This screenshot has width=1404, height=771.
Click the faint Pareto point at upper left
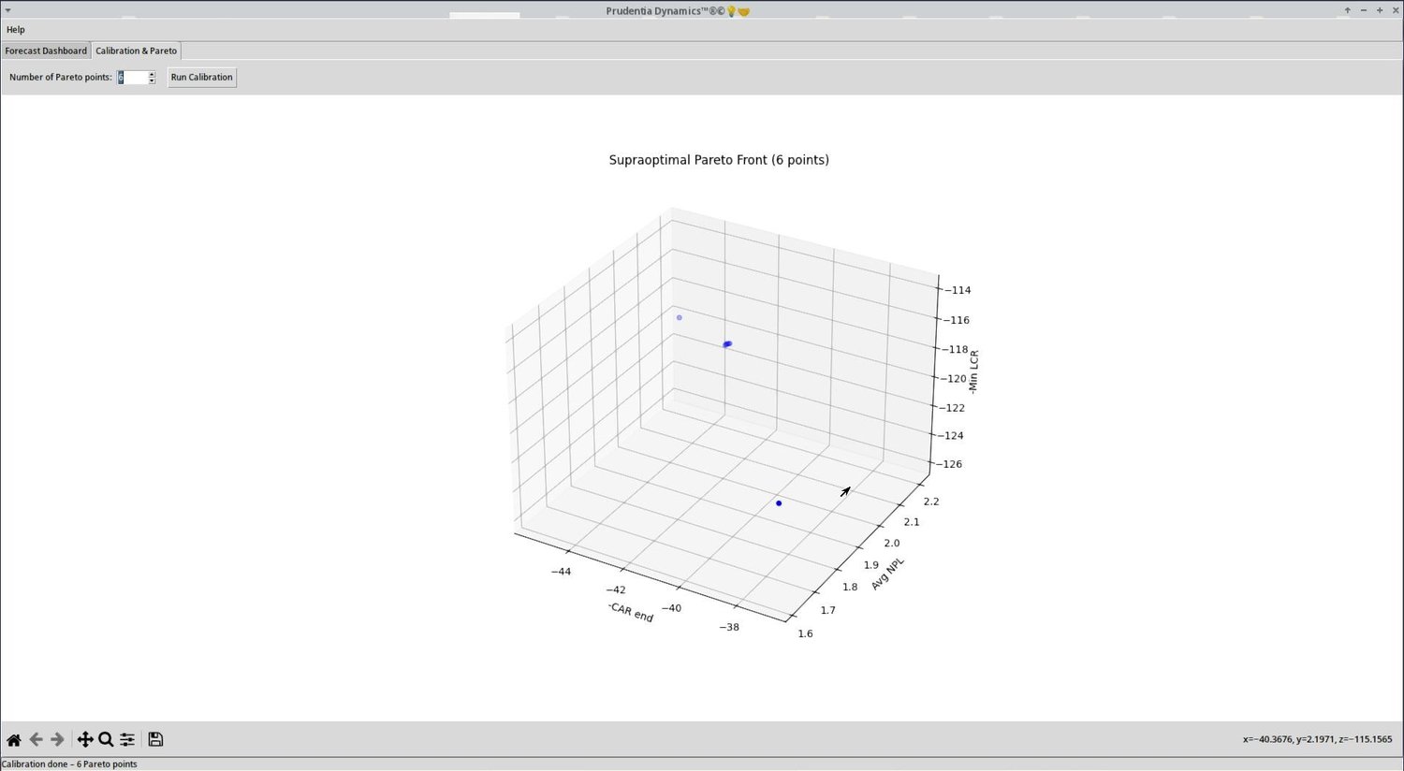click(x=680, y=317)
